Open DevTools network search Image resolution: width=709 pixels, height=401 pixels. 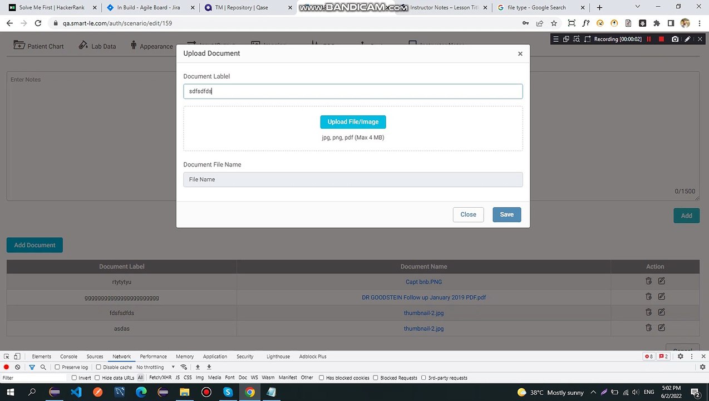(x=43, y=367)
